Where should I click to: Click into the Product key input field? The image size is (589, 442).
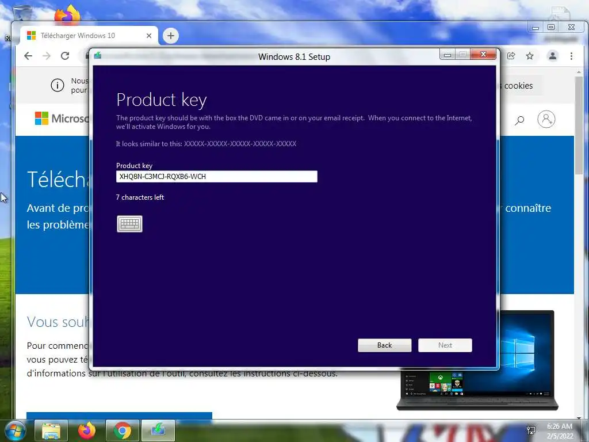click(x=217, y=177)
